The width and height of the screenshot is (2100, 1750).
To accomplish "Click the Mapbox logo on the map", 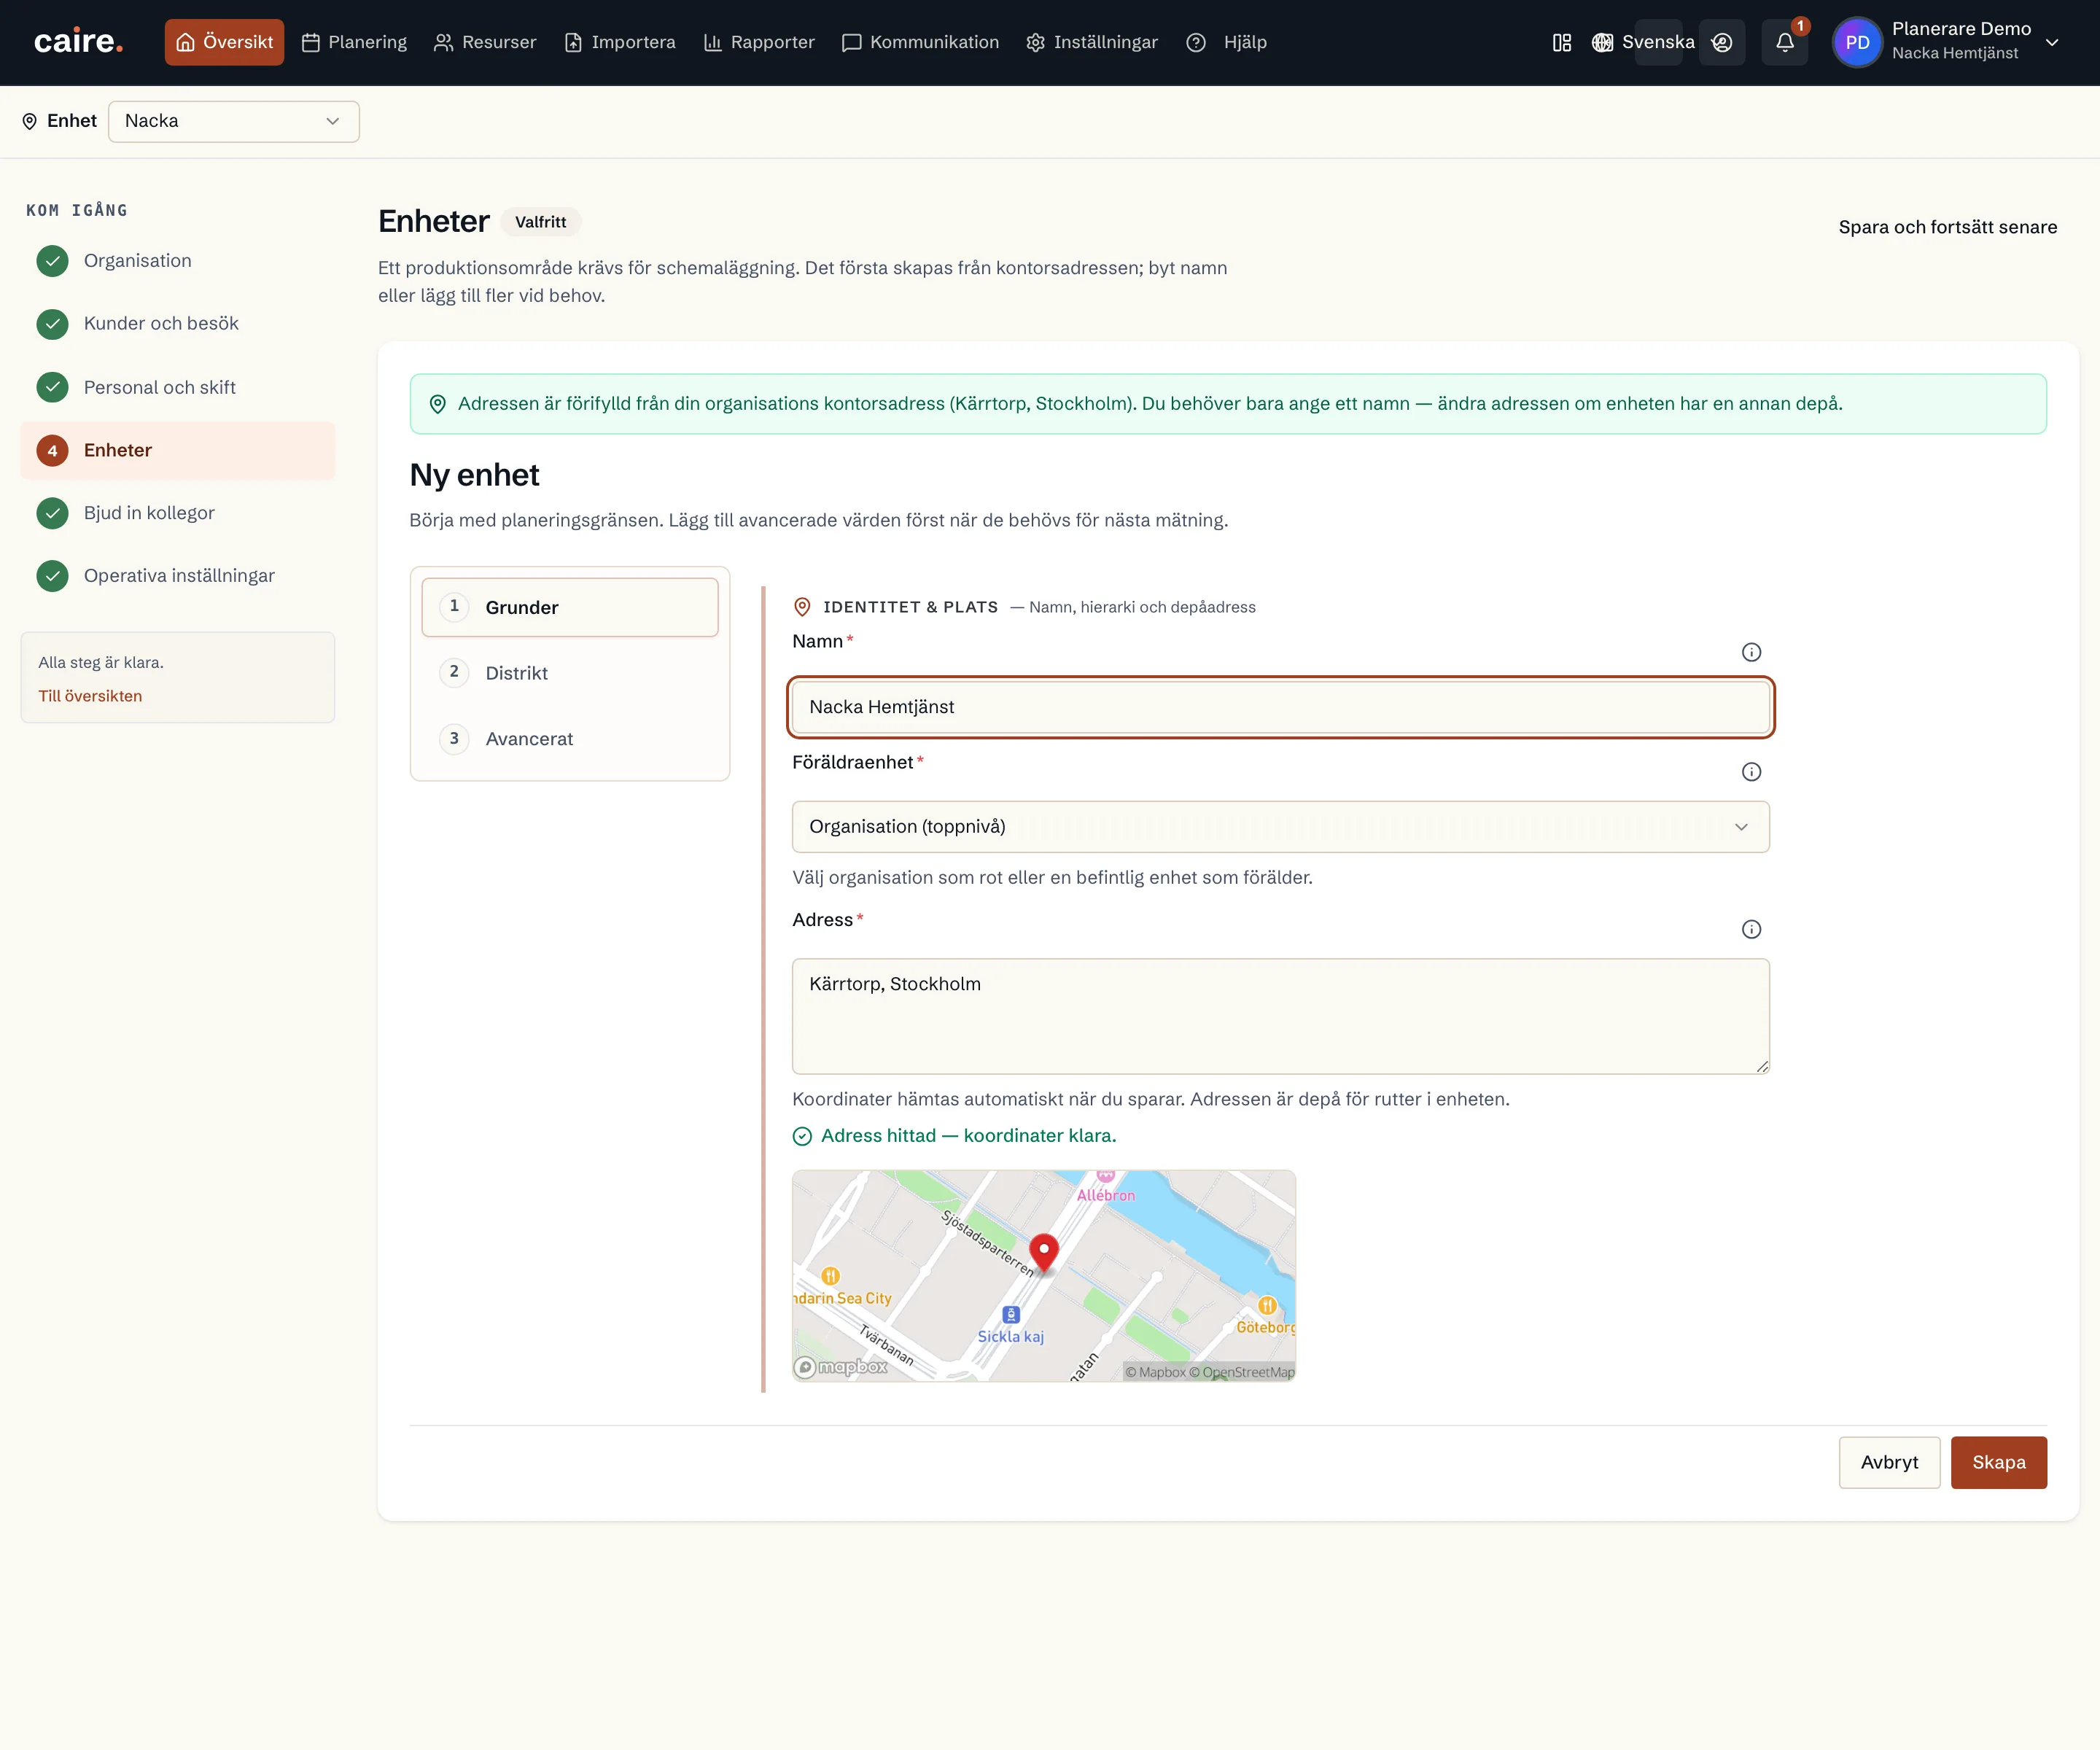I will [x=841, y=1366].
